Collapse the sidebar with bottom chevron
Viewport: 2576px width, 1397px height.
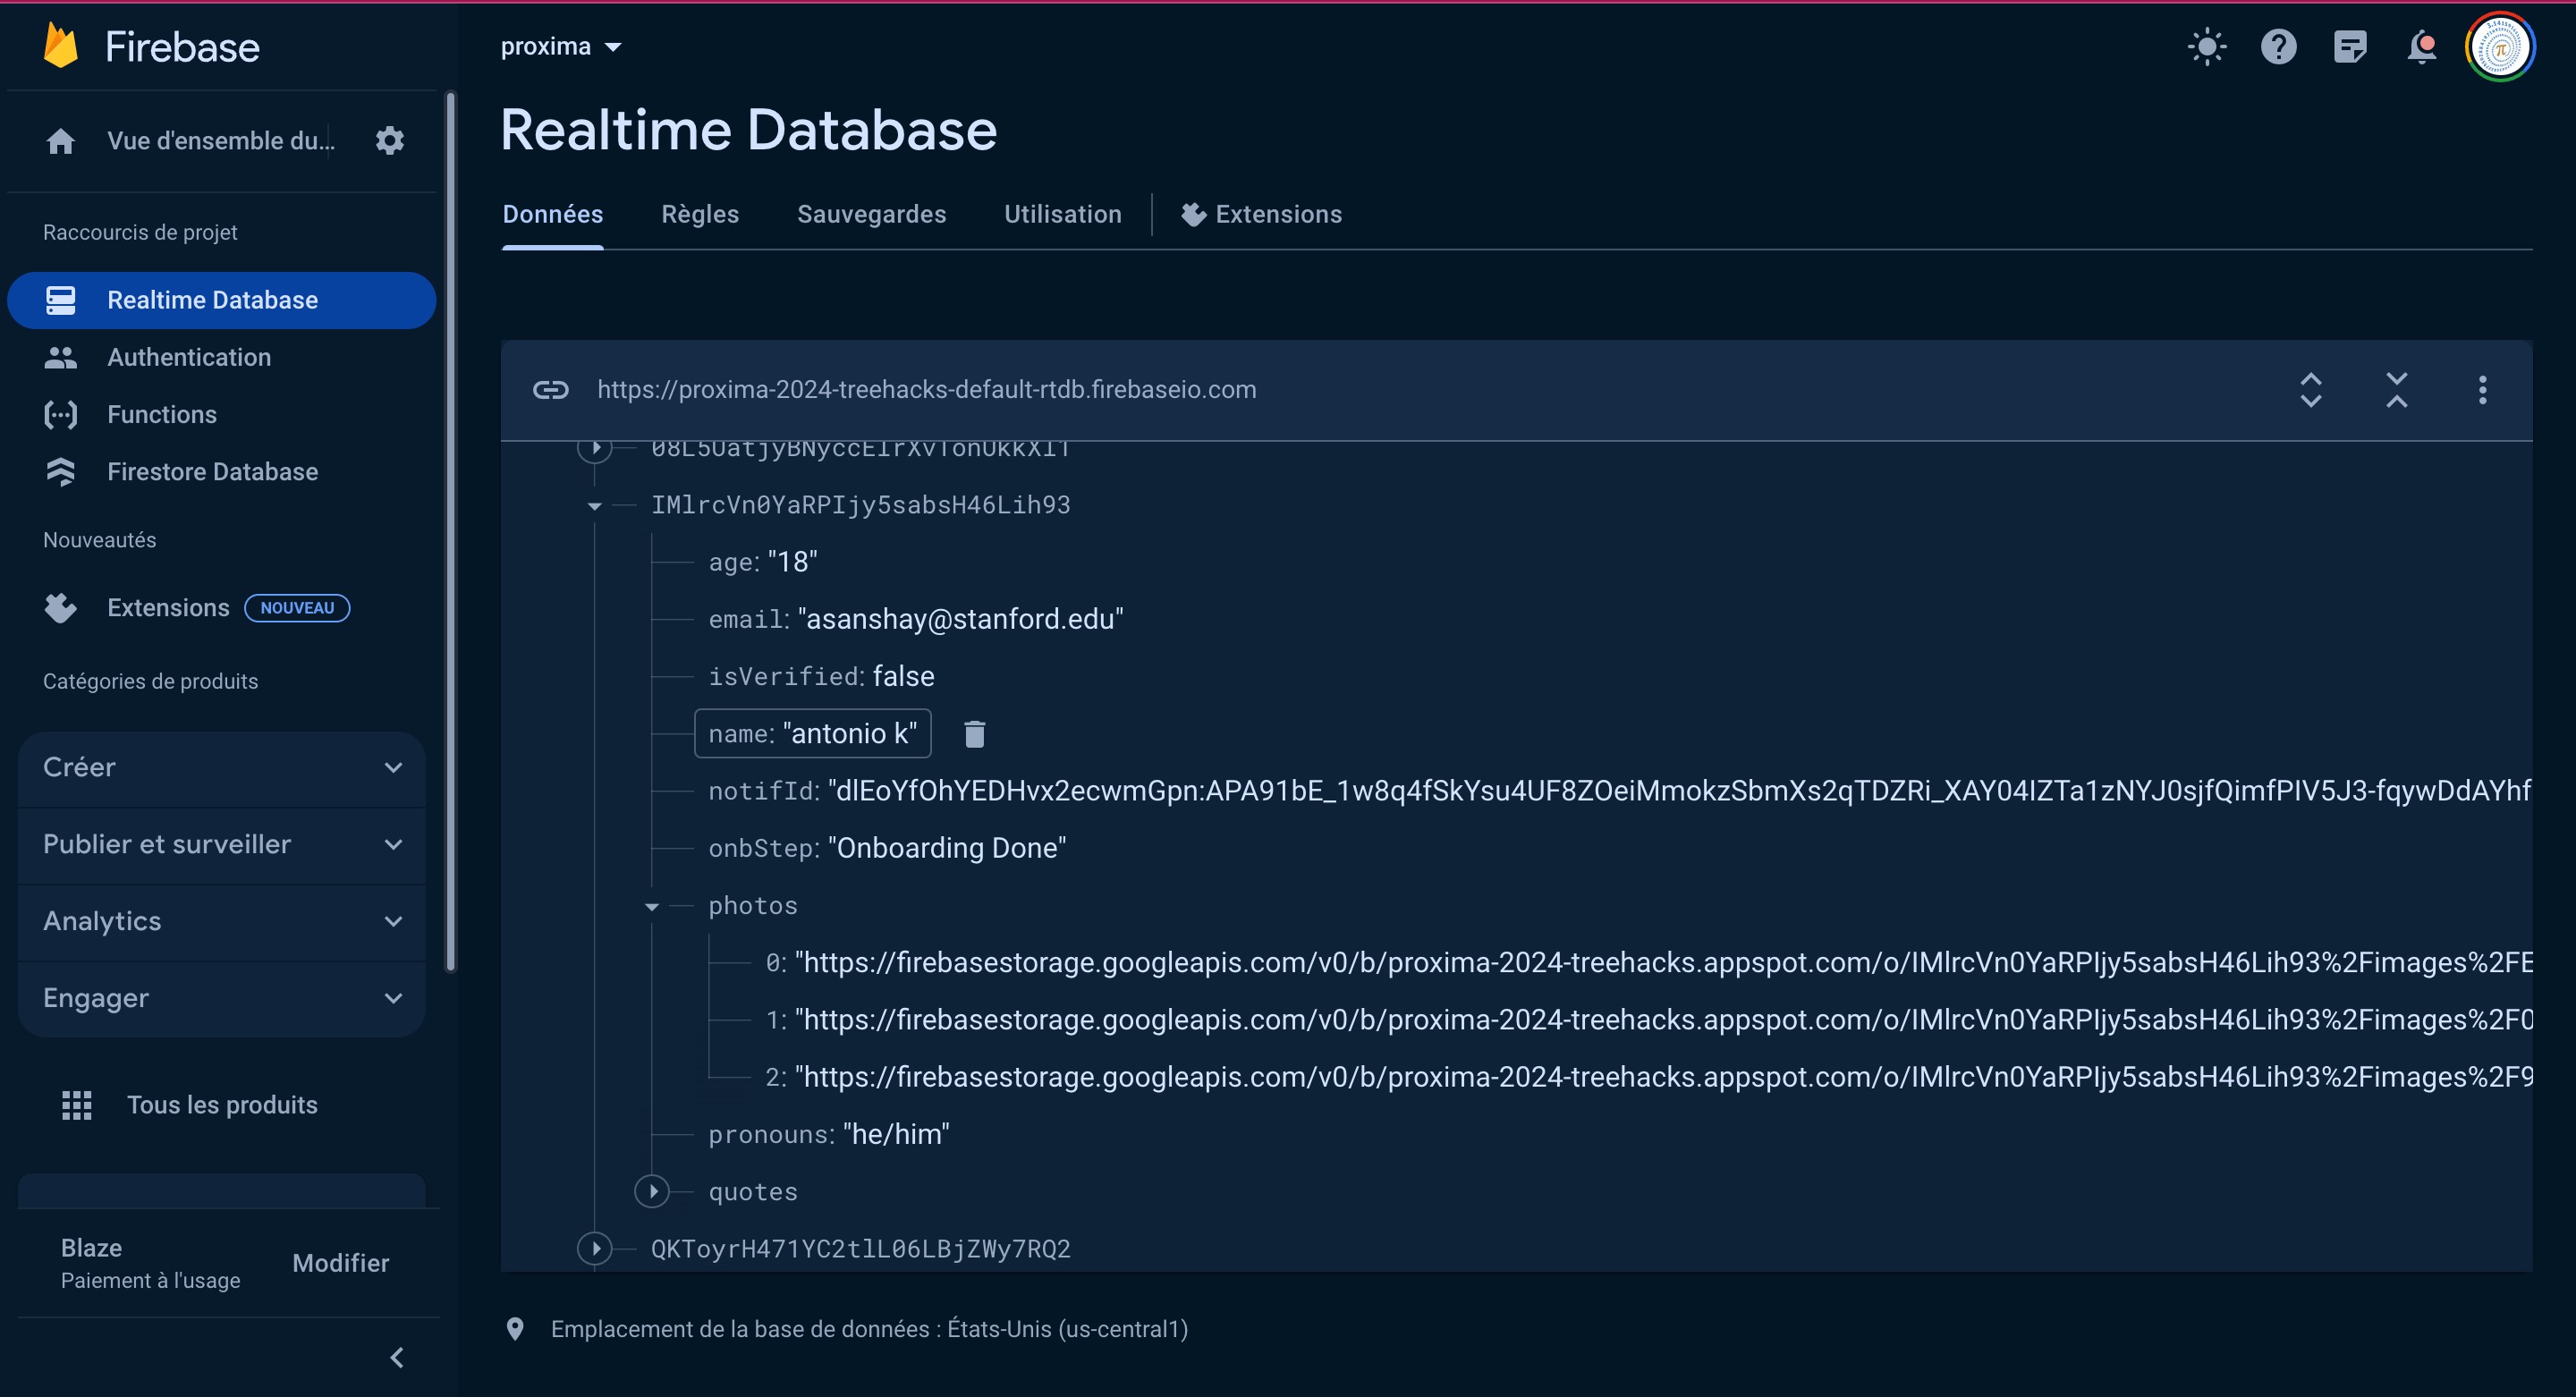397,1357
